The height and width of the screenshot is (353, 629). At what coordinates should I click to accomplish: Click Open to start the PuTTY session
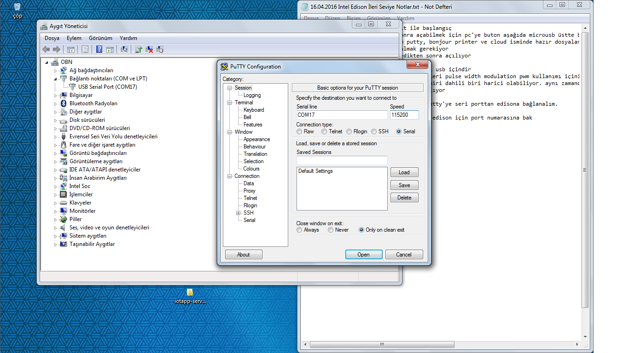(x=364, y=255)
